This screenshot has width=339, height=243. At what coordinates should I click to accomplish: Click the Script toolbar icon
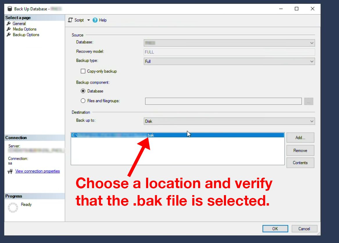[x=70, y=20]
